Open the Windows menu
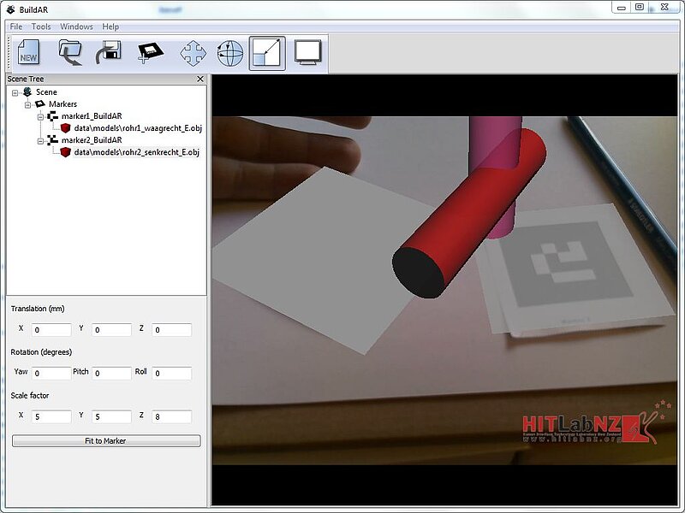685x513 pixels. (76, 27)
